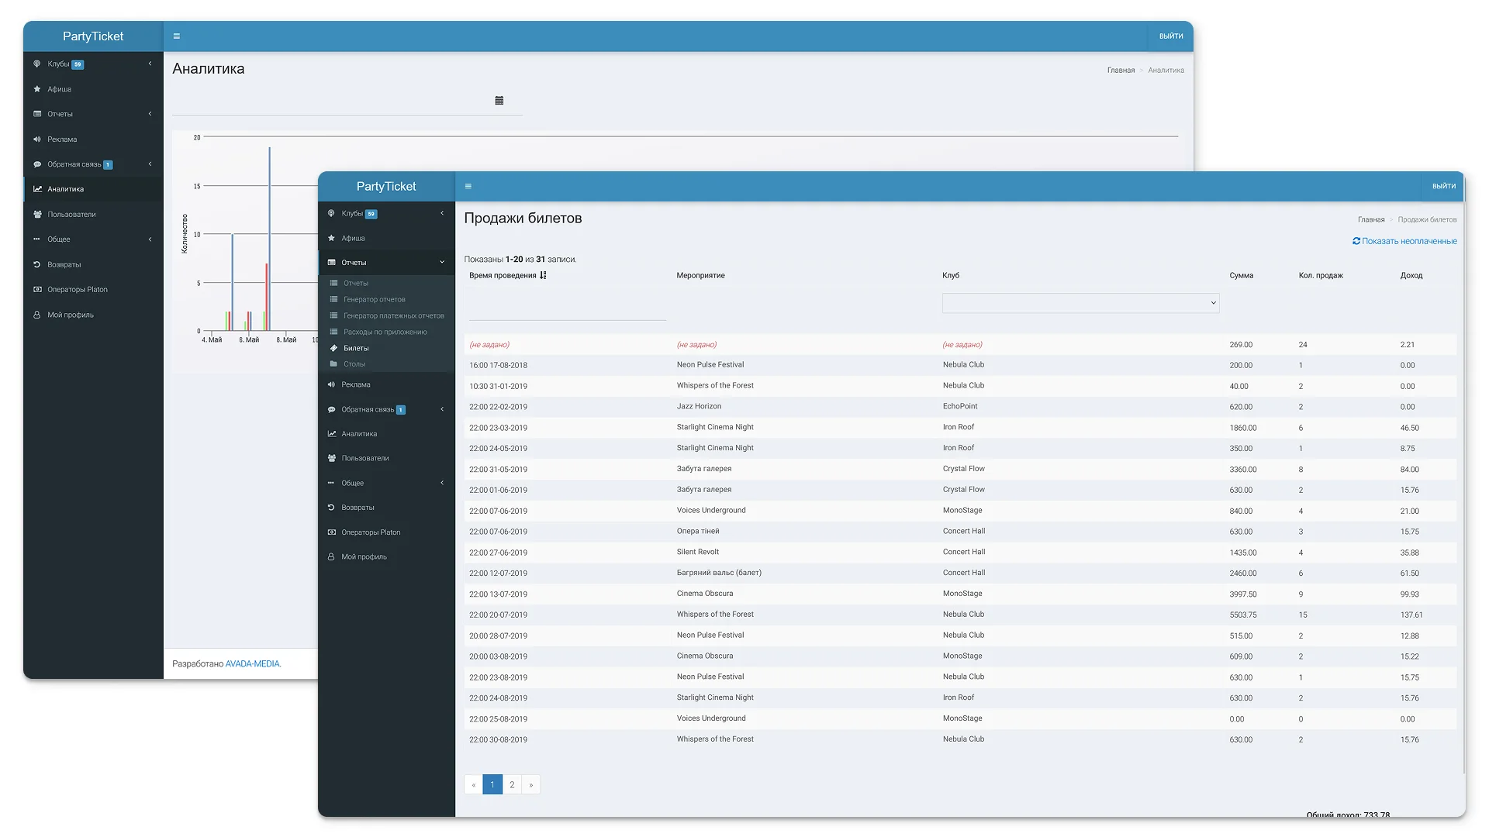Viewport: 1489px width, 837px height.
Task: Open AVADA-MEDIA link in footer
Action: (252, 664)
